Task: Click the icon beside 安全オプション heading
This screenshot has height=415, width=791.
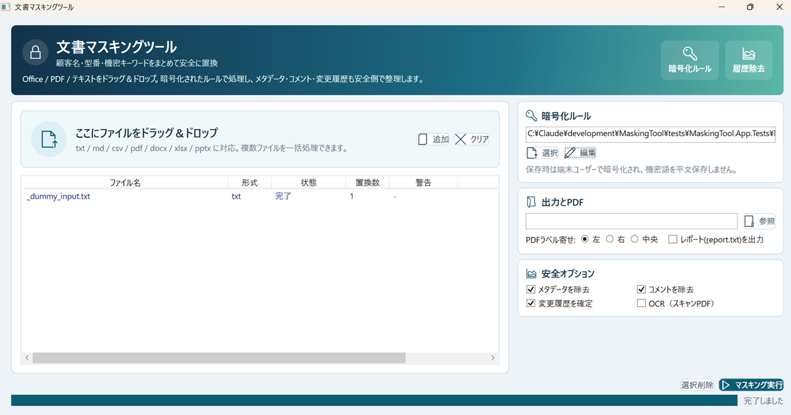Action: tap(531, 273)
